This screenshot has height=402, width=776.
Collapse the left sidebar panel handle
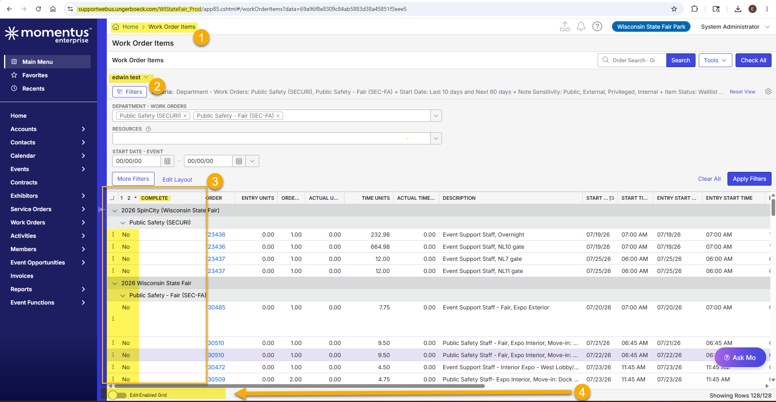[101, 209]
